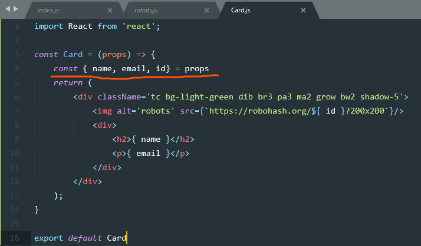
Task: Click the right tab navigation arrow
Action: [16, 9]
